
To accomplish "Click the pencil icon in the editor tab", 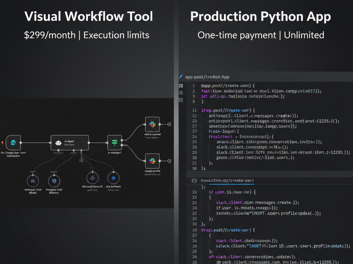I will pyautogui.click(x=180, y=77).
